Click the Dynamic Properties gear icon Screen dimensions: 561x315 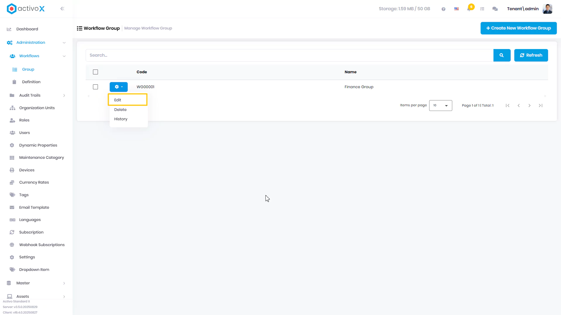[x=12, y=145]
